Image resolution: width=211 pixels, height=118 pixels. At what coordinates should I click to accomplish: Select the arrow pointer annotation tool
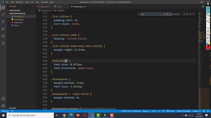(x=208, y=12)
